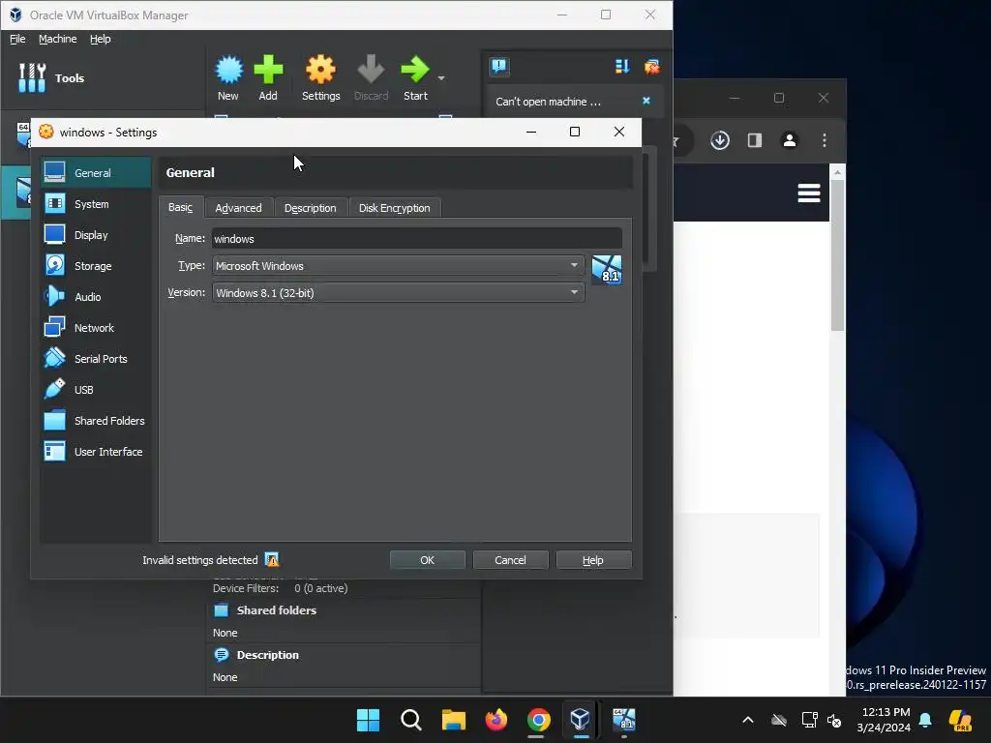Click the Cancel button
Screen dimensions: 991x743
pyautogui.click(x=510, y=560)
